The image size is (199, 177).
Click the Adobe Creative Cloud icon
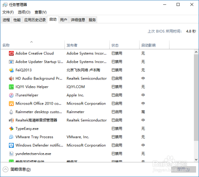11,53
